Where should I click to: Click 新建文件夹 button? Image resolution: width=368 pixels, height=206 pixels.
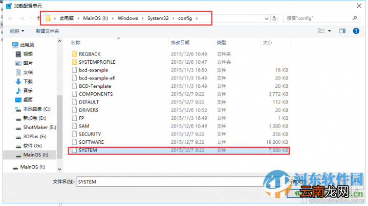(48, 31)
